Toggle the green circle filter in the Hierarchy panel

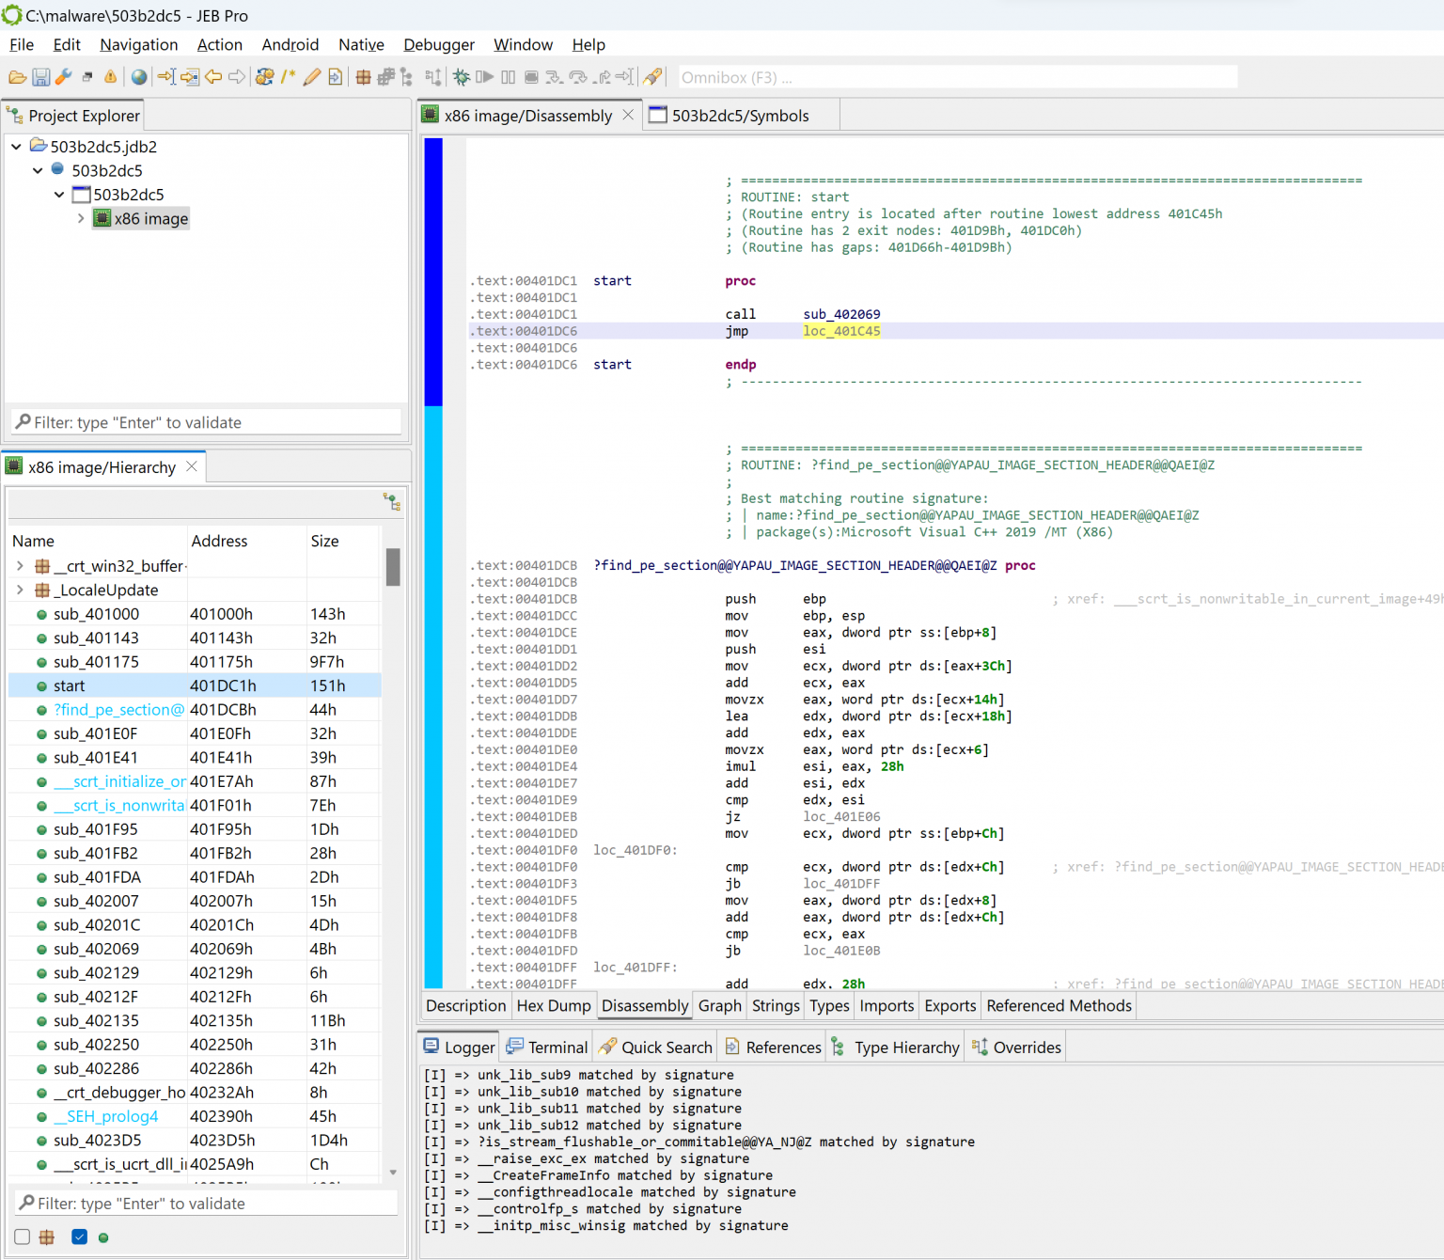click(103, 1237)
